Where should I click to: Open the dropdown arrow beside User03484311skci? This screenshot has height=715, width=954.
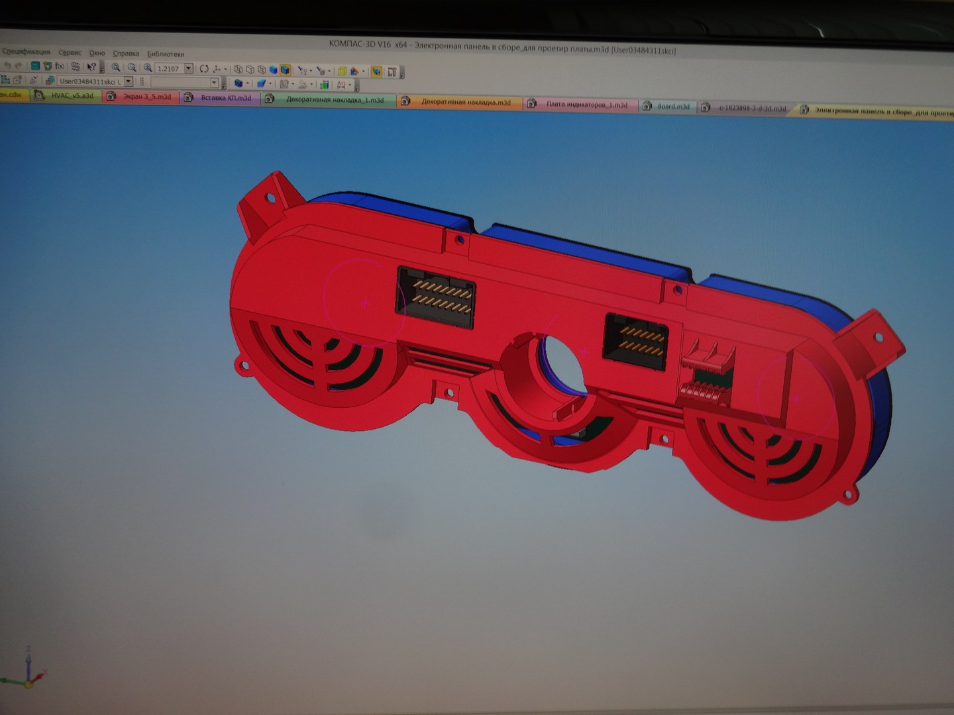tap(129, 81)
